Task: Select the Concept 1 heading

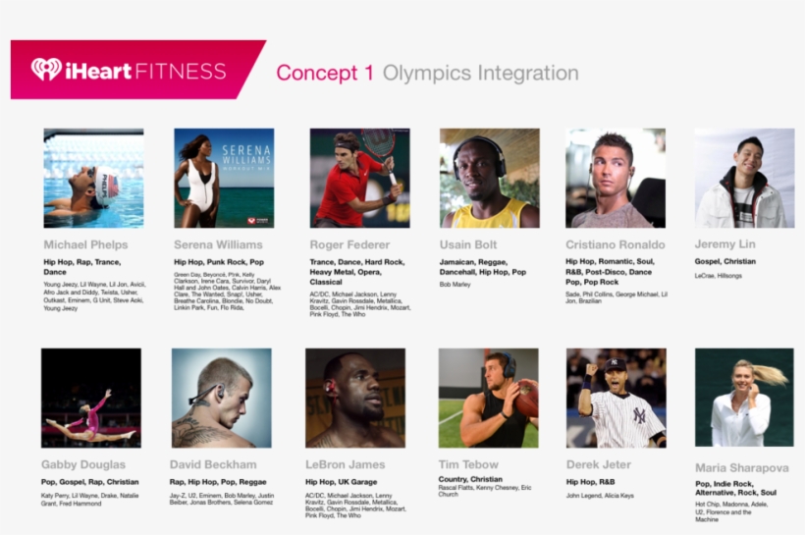Action: [325, 73]
